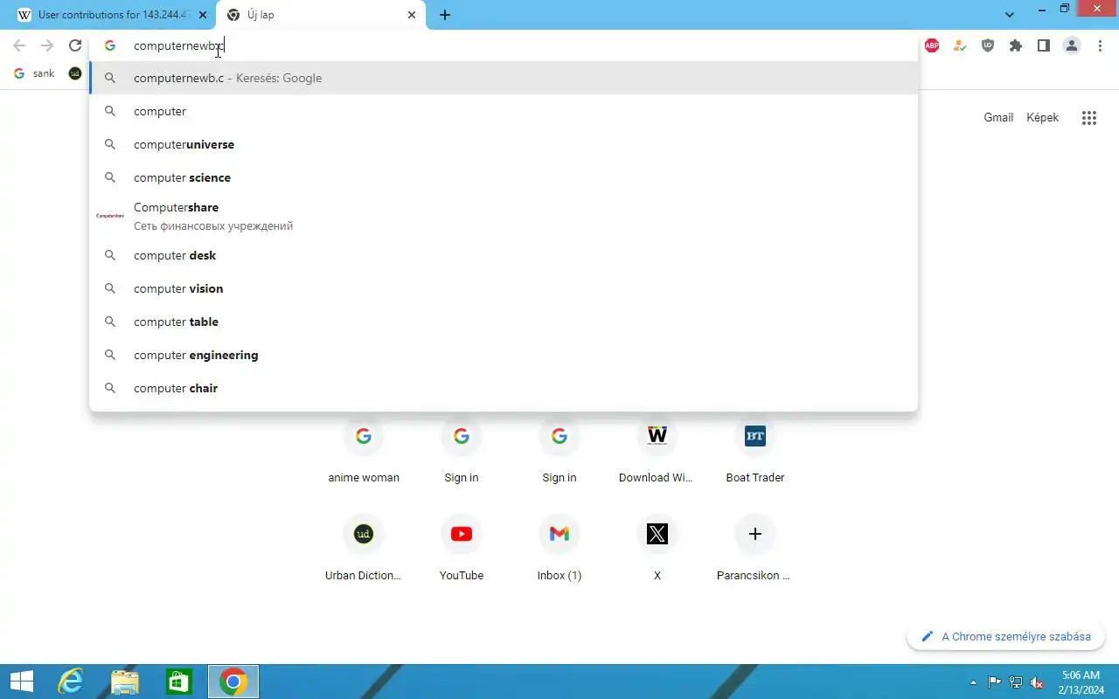
Task: Launch Internet Explorer from taskbar
Action: click(71, 682)
